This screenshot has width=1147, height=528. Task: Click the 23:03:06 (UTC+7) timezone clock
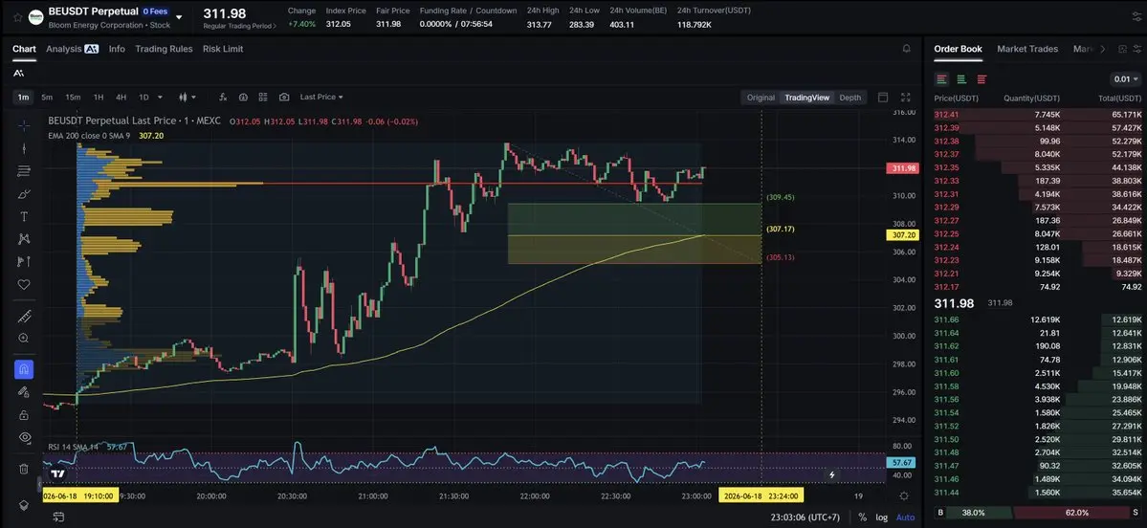coord(805,517)
